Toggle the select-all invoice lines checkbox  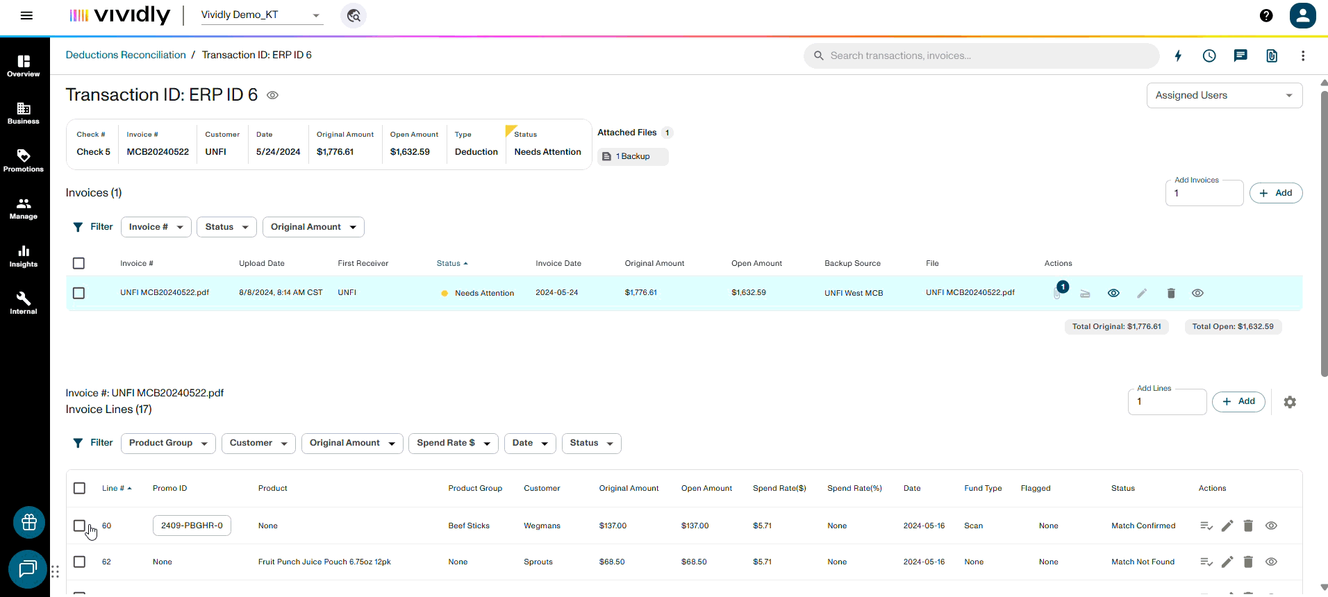[79, 488]
